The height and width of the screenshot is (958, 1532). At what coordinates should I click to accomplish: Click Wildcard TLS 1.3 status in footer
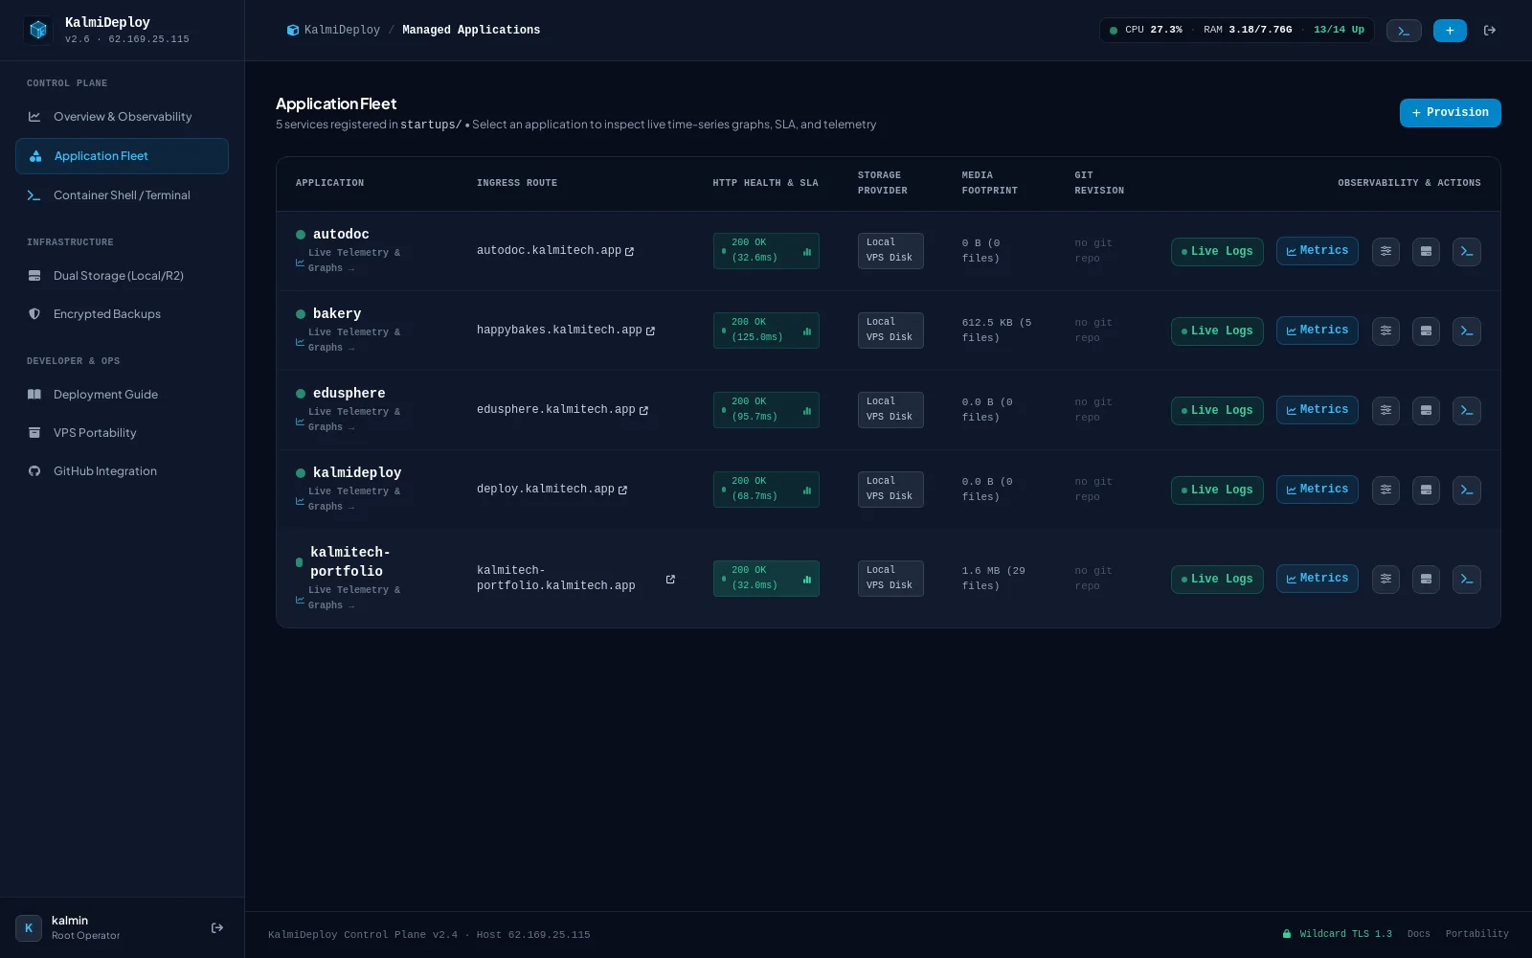click(x=1338, y=934)
